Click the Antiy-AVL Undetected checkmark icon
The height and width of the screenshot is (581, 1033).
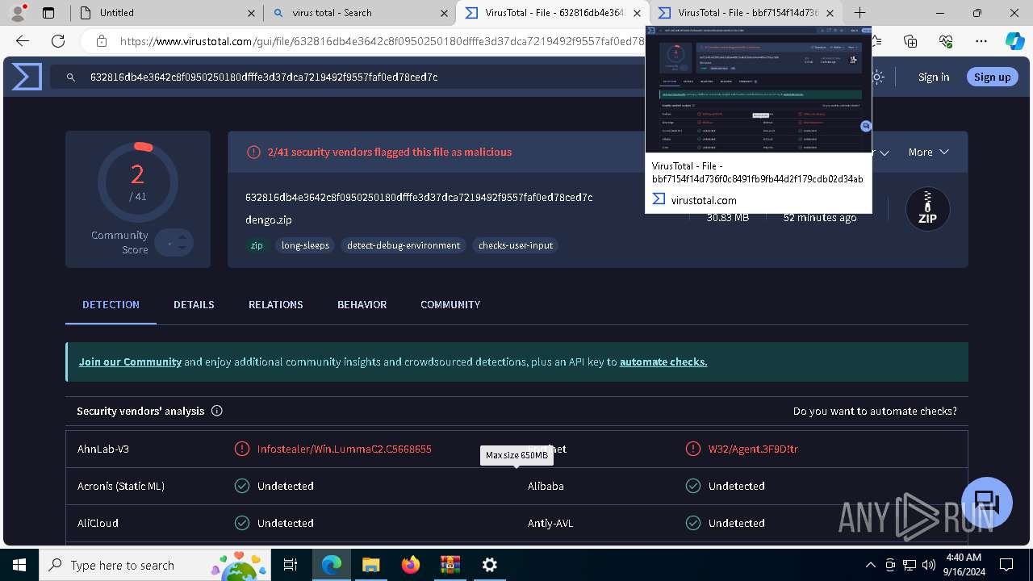692,523
